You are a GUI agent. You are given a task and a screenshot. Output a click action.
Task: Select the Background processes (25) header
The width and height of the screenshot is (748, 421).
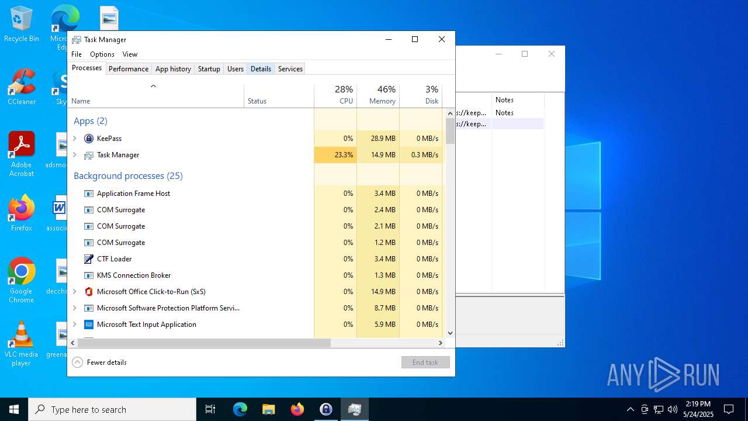coord(128,176)
